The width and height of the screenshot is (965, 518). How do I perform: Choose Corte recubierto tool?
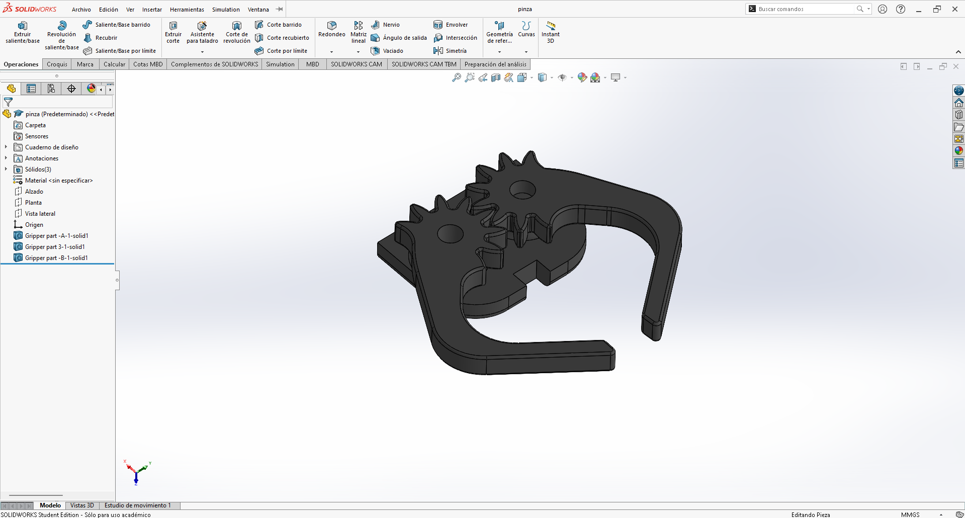coord(282,38)
